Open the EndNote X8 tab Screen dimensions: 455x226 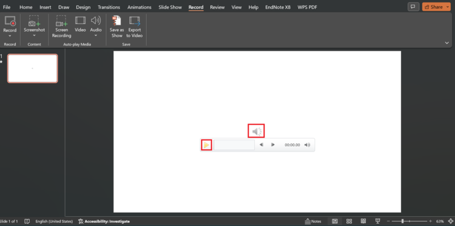278,7
